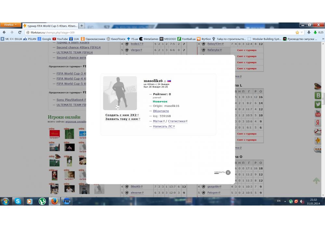Image resolution: width=325 pixels, height=228 pixels.
Task: Open the PSLAN bookmark
Action: coord(30,39)
